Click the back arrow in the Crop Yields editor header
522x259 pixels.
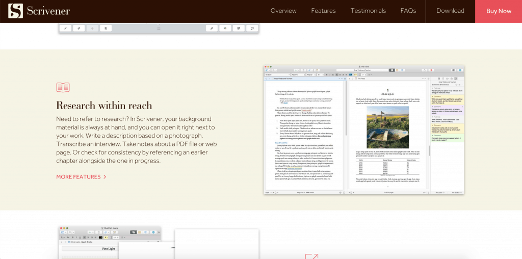pyautogui.click(x=266, y=79)
